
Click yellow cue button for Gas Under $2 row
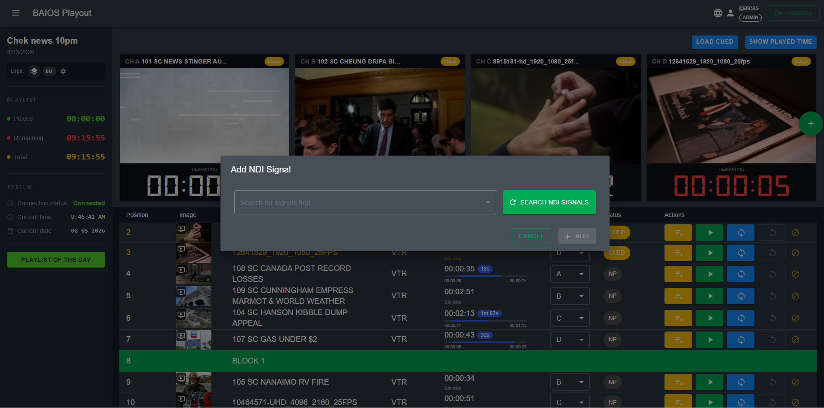[678, 340]
